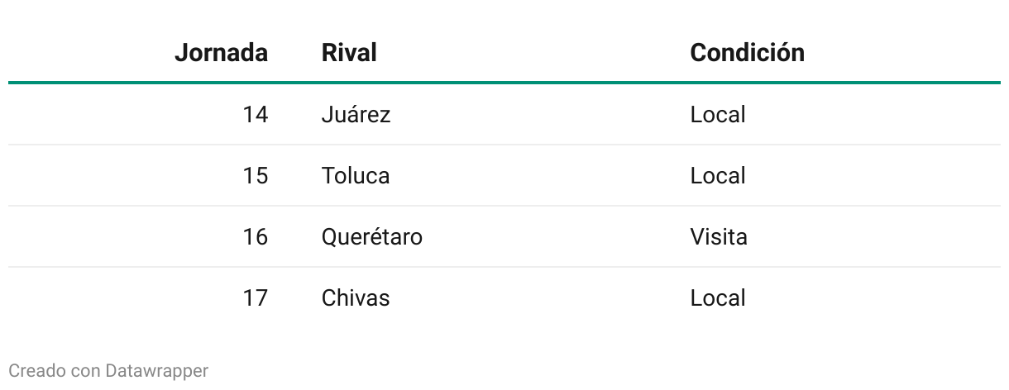Click jornada number 15
Image resolution: width=1009 pixels, height=390 pixels.
pyautogui.click(x=255, y=176)
